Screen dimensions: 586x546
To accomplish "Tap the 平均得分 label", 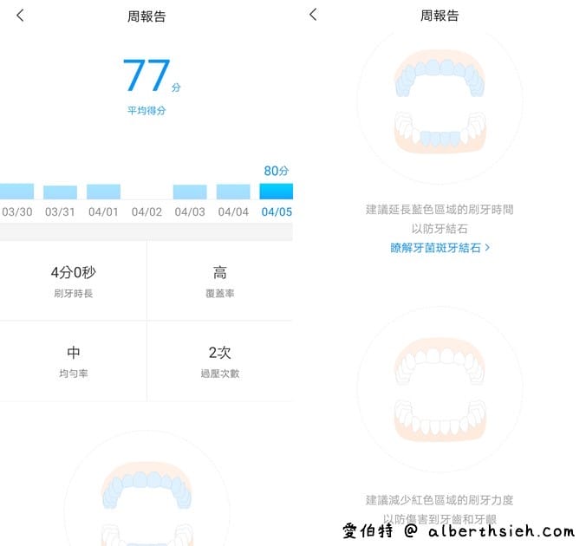I will point(146,111).
